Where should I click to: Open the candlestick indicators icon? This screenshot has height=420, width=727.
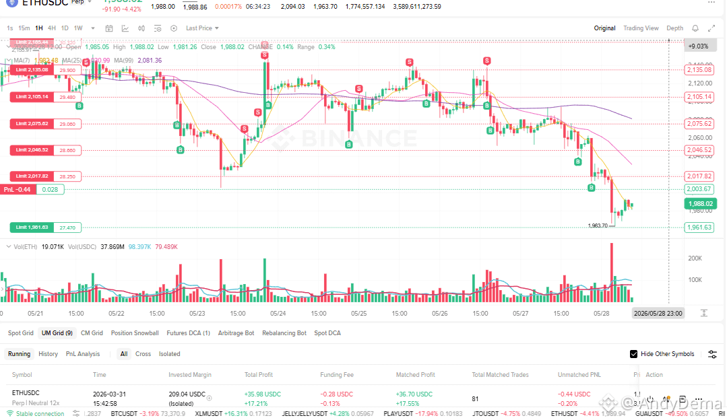(141, 28)
